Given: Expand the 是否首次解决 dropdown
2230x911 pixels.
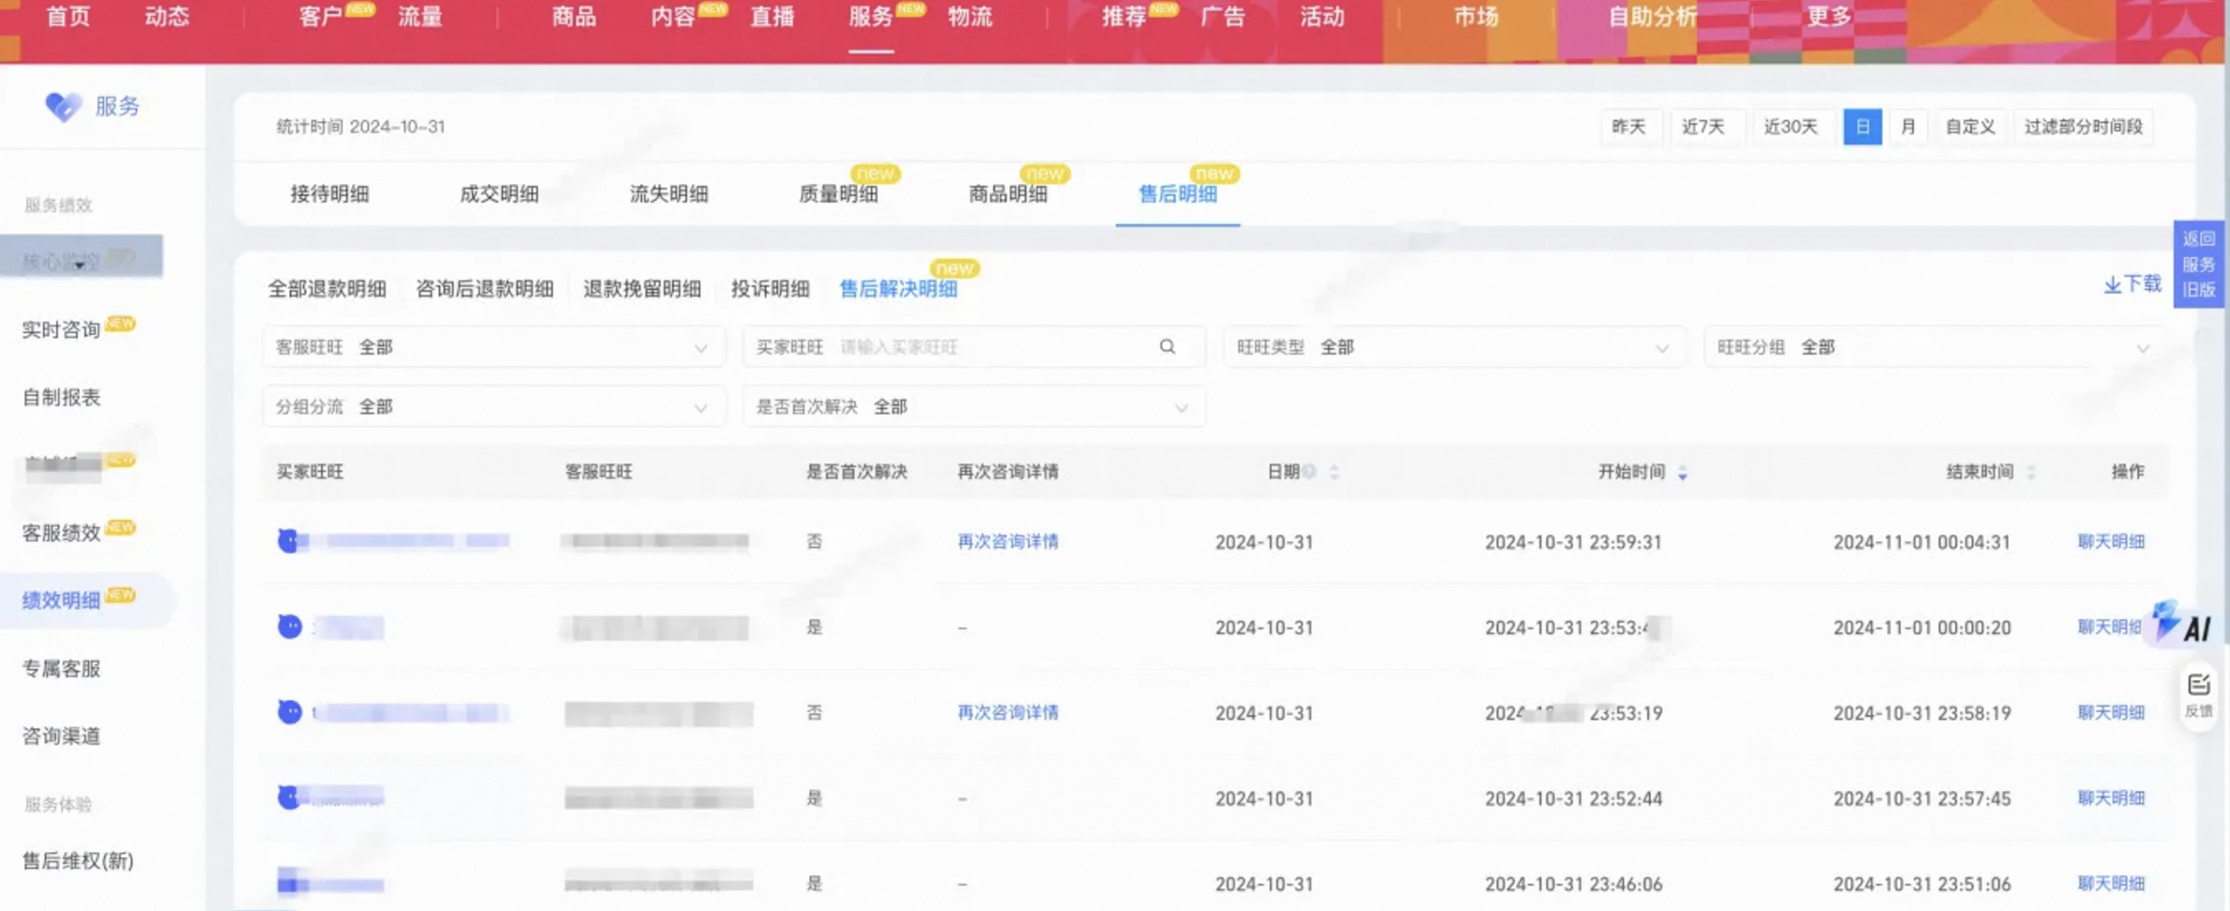Looking at the screenshot, I should click(x=974, y=407).
